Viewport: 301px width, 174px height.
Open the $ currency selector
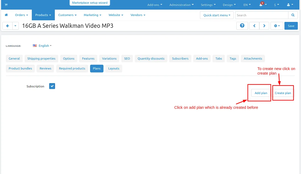click(276, 5)
